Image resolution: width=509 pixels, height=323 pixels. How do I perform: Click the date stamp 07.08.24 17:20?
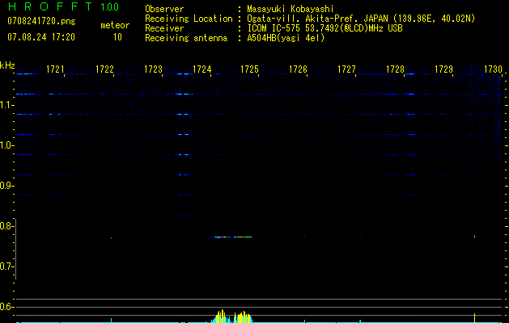[41, 37]
